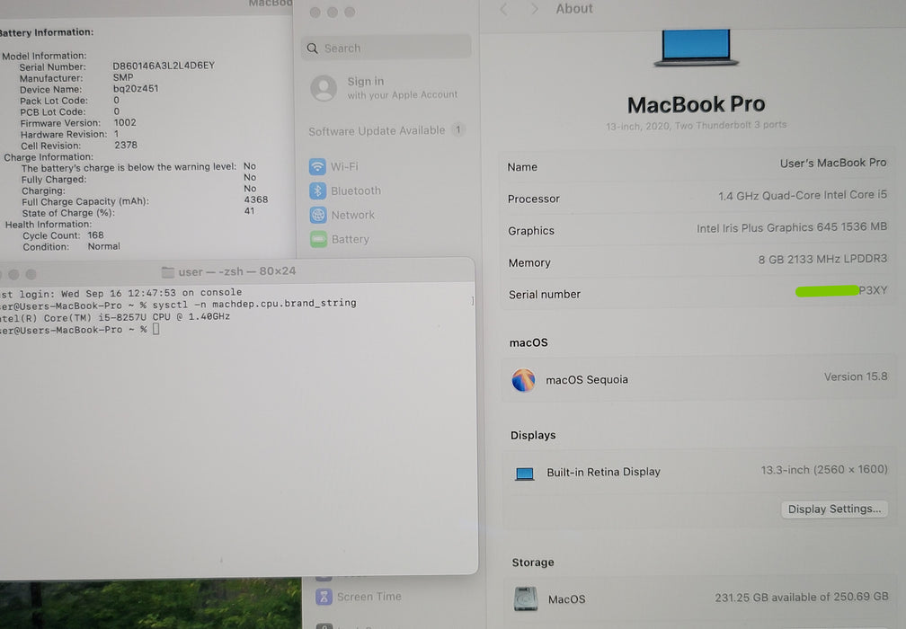Close the System Settings window
This screenshot has width=906, height=629.
click(x=315, y=12)
